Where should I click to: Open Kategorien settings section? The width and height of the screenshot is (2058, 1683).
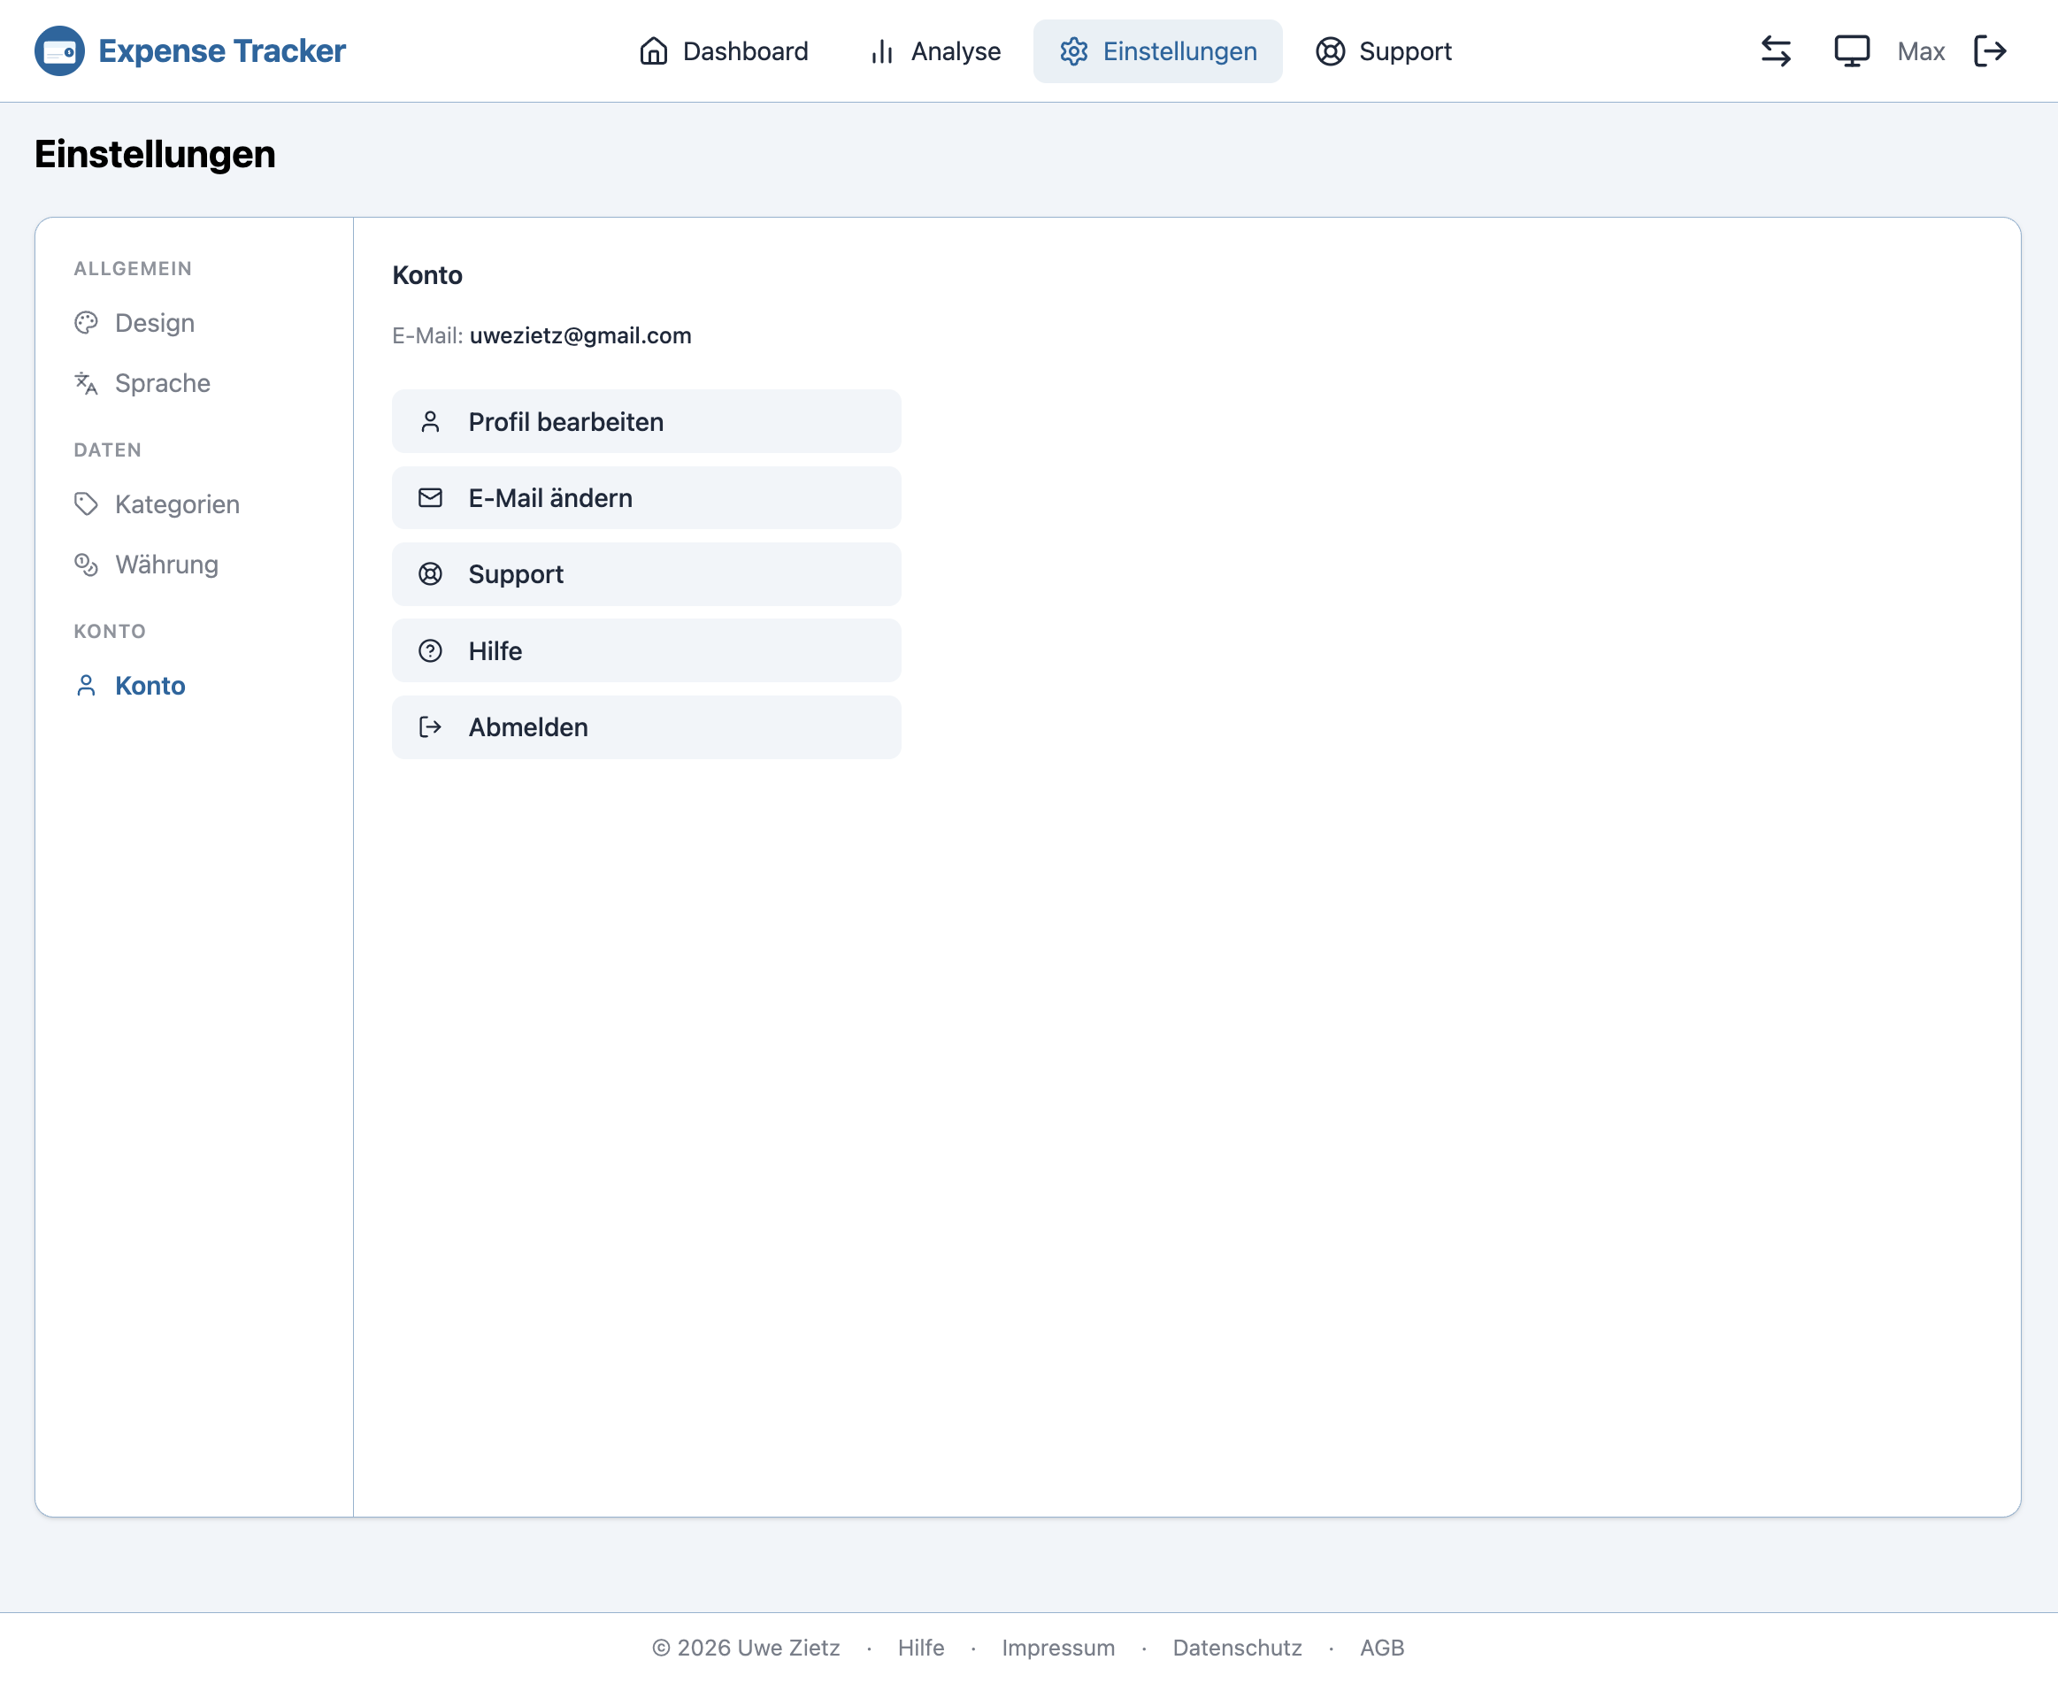[x=176, y=504]
